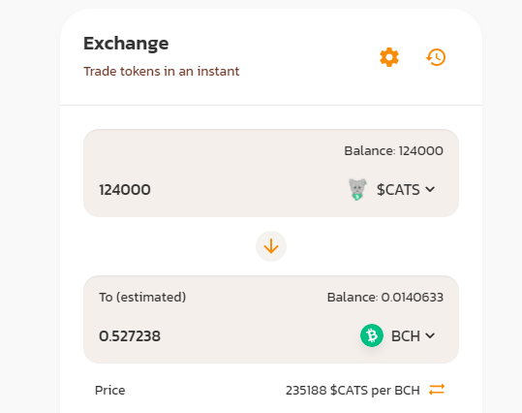Click the 235188 $CATS per BCH price text
The width and height of the screenshot is (522, 413).
coord(353,390)
